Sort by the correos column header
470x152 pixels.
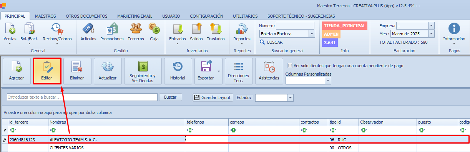(x=264, y=122)
